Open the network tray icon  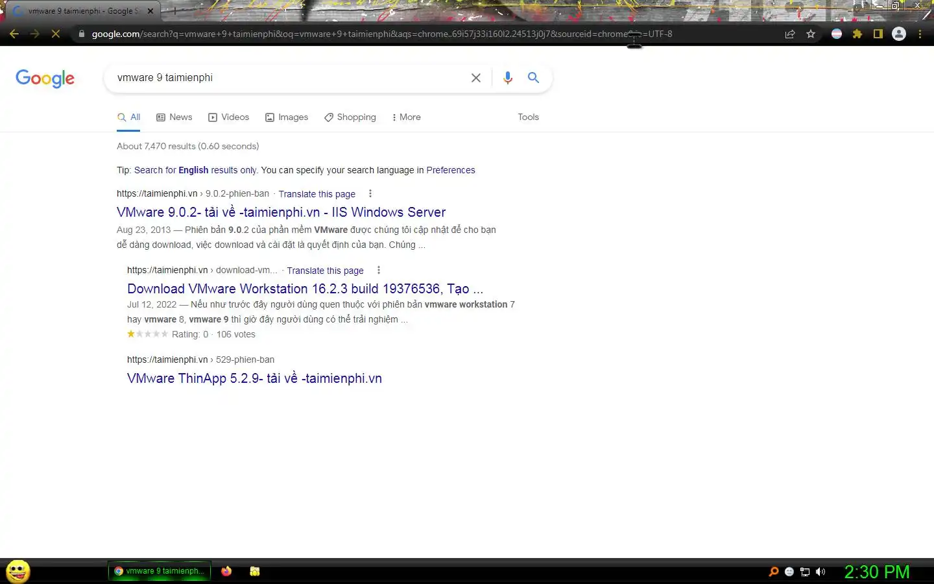(x=805, y=572)
